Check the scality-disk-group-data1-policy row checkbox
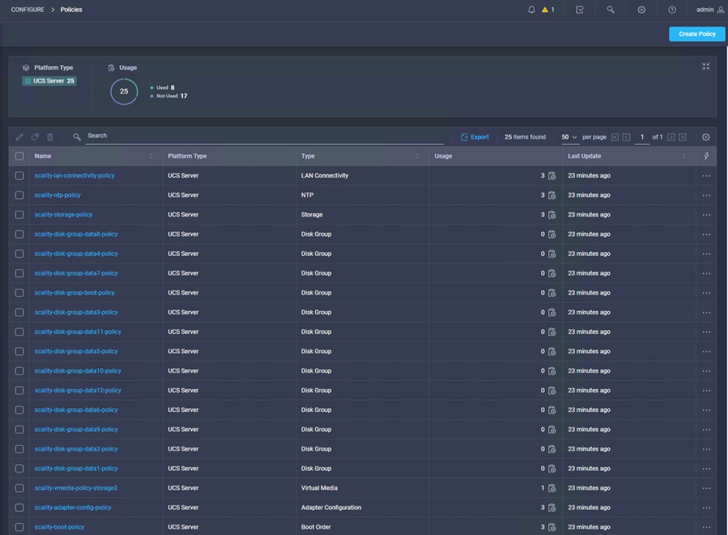The image size is (728, 535). coord(19,469)
